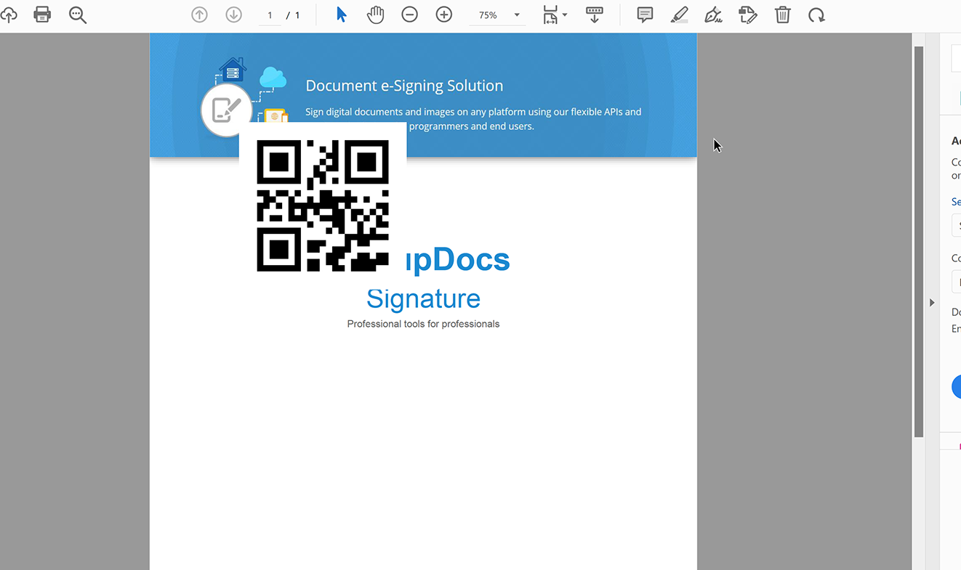The height and width of the screenshot is (570, 961).
Task: Zoom in on the document
Action: 443,15
